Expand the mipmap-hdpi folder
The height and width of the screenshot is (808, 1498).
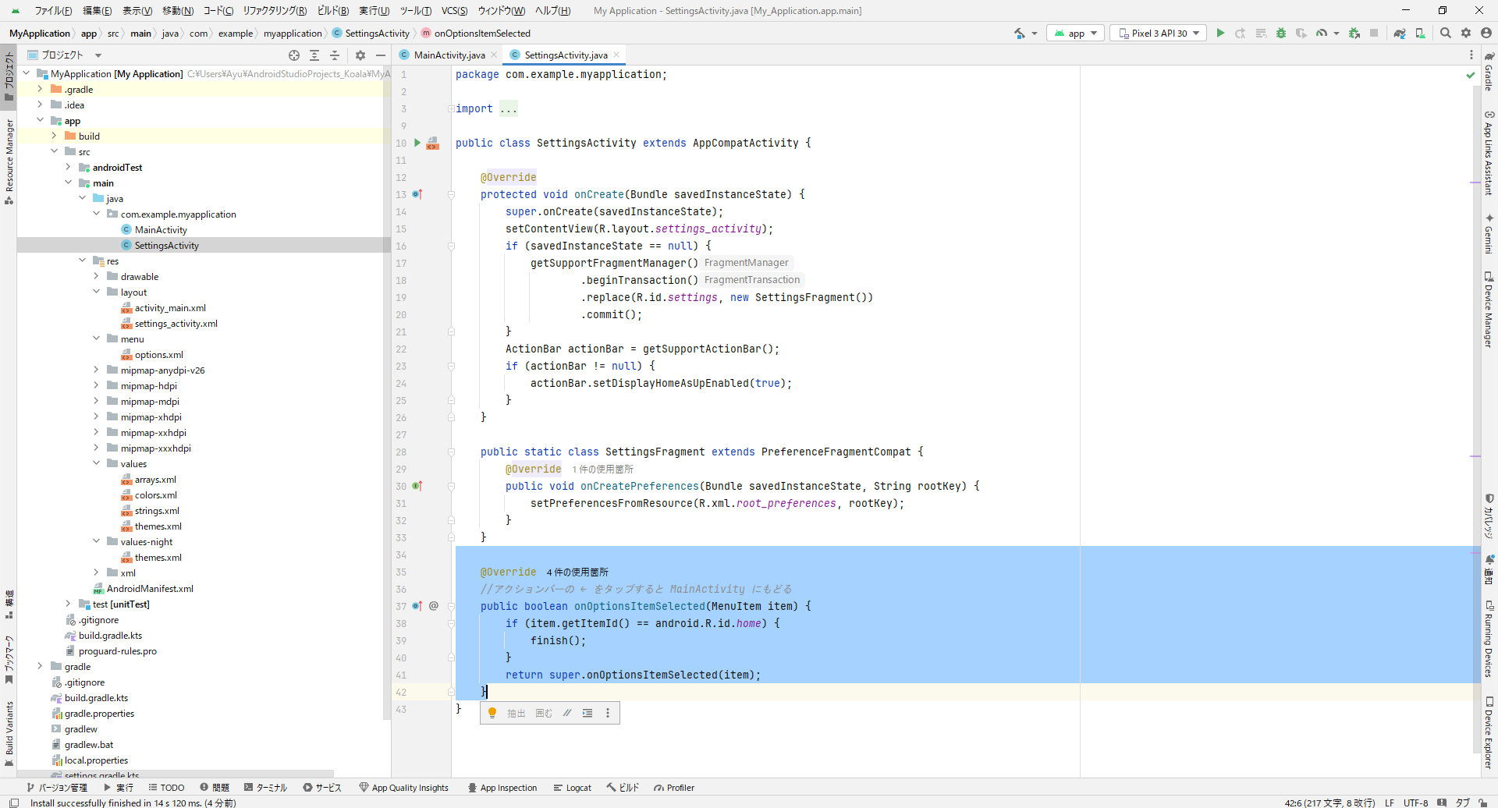(96, 386)
